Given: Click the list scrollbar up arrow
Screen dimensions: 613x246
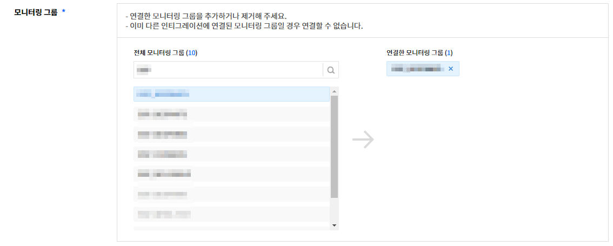Looking at the screenshot, I should point(334,91).
